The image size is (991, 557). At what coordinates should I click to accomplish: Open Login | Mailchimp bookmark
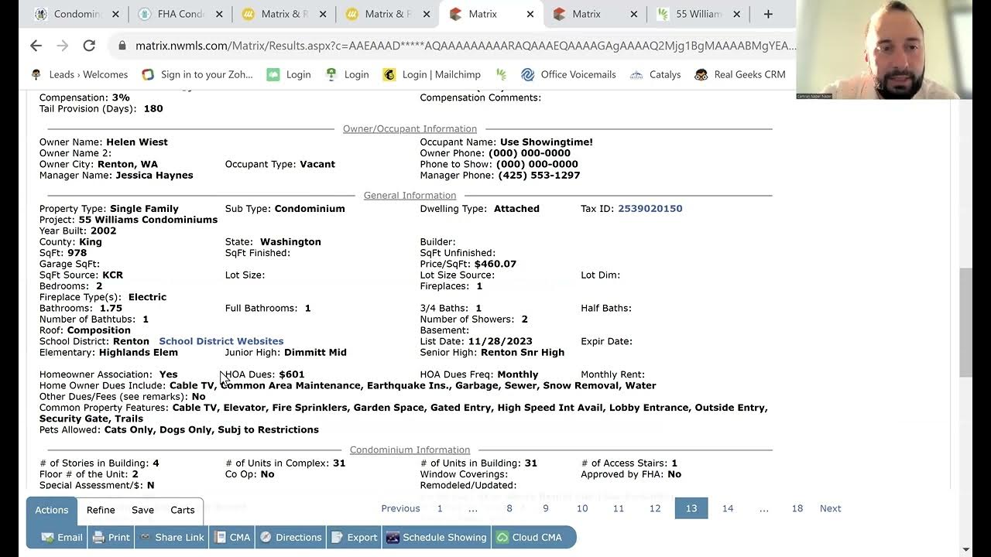click(x=431, y=74)
